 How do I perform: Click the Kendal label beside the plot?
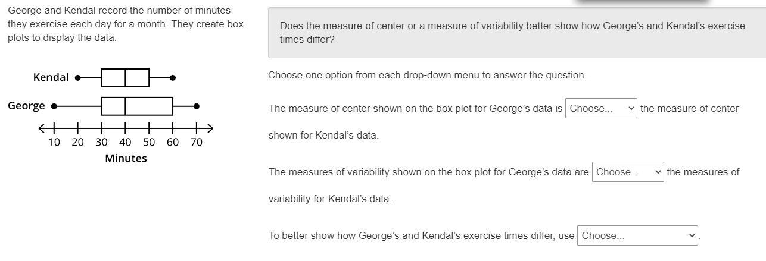click(51, 77)
